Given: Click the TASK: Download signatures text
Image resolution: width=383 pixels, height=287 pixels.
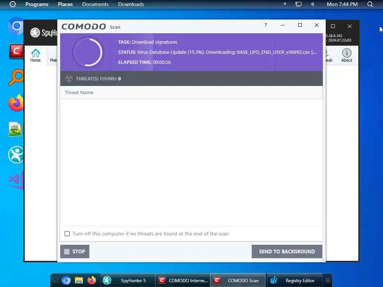Looking at the screenshot, I should tap(148, 42).
